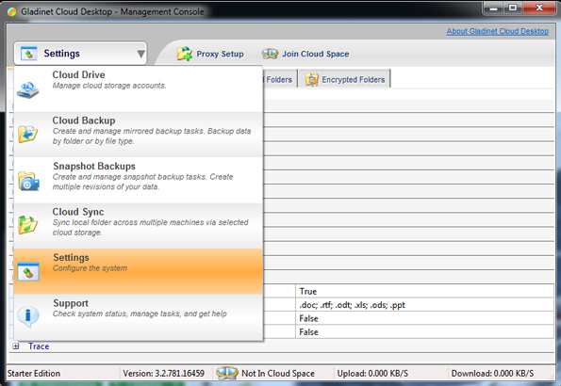Click 'Check system status' description text
561x386 pixels.
click(140, 314)
